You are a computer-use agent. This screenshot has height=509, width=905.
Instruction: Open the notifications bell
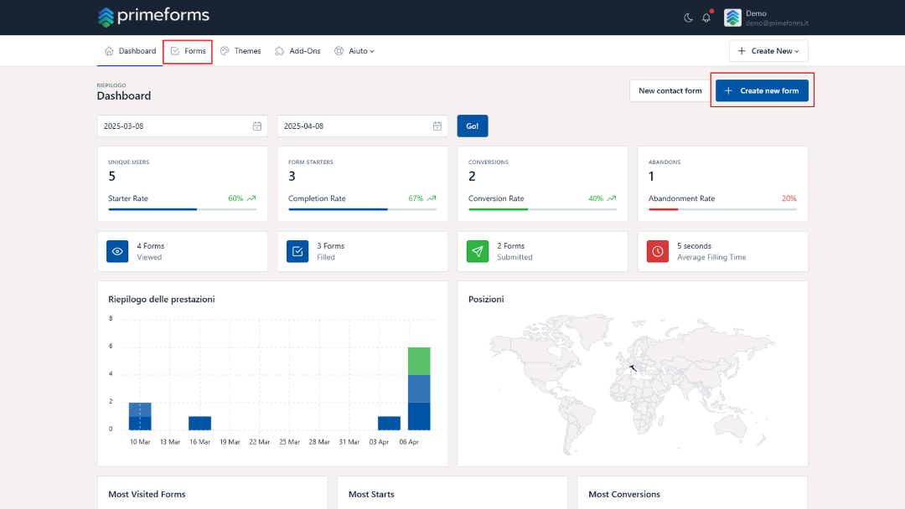pos(706,18)
